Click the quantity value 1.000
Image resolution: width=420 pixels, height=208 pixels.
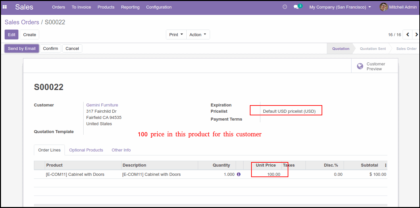[229, 174]
